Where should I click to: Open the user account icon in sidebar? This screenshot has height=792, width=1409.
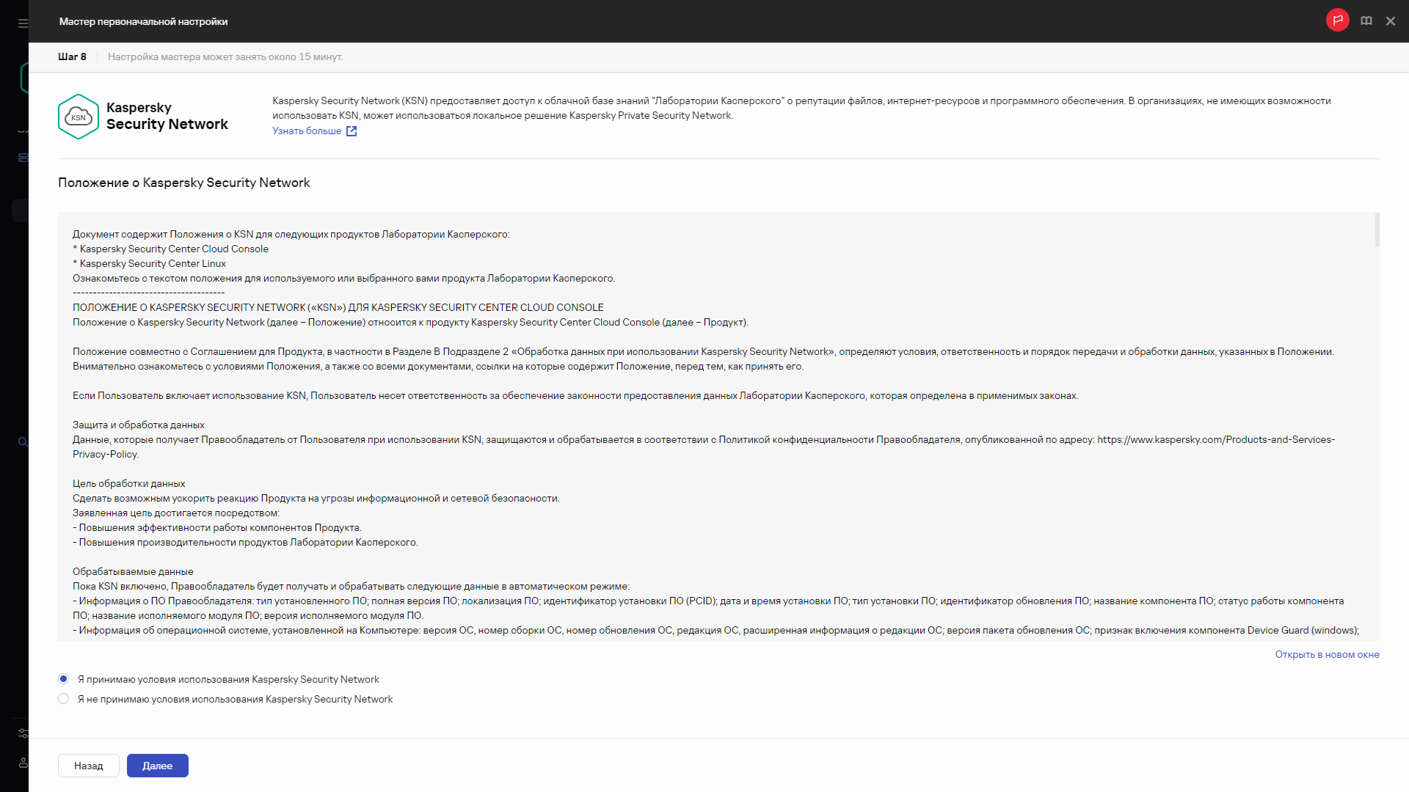tap(23, 762)
